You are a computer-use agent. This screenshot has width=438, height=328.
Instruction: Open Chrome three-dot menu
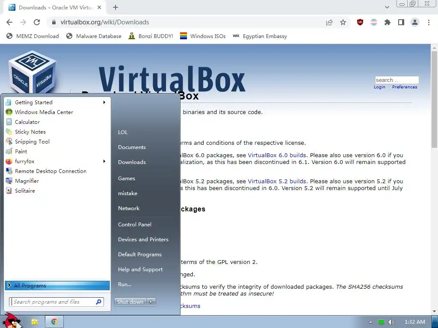(x=429, y=22)
